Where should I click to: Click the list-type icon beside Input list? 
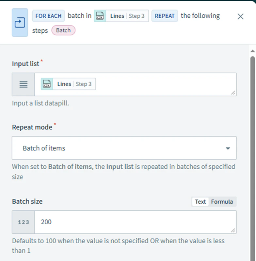(x=23, y=84)
